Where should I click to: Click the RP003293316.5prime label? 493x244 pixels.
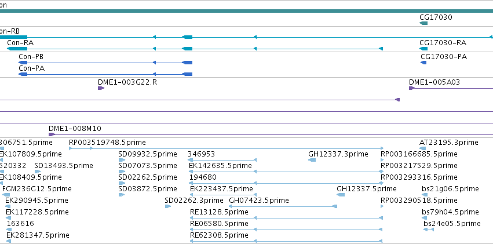[419, 177]
